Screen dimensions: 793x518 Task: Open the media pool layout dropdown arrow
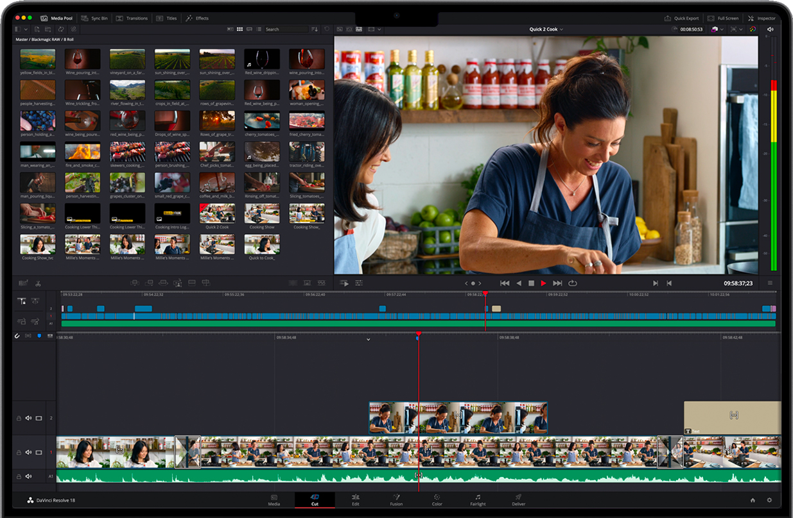(x=27, y=29)
